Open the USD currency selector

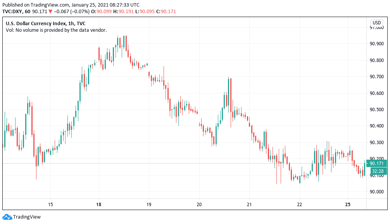377,23
